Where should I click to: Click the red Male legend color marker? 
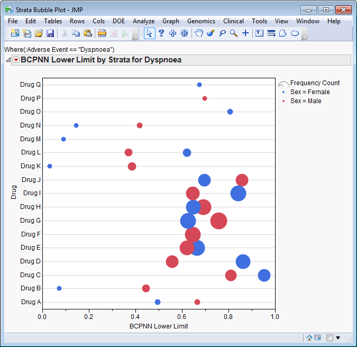point(283,101)
